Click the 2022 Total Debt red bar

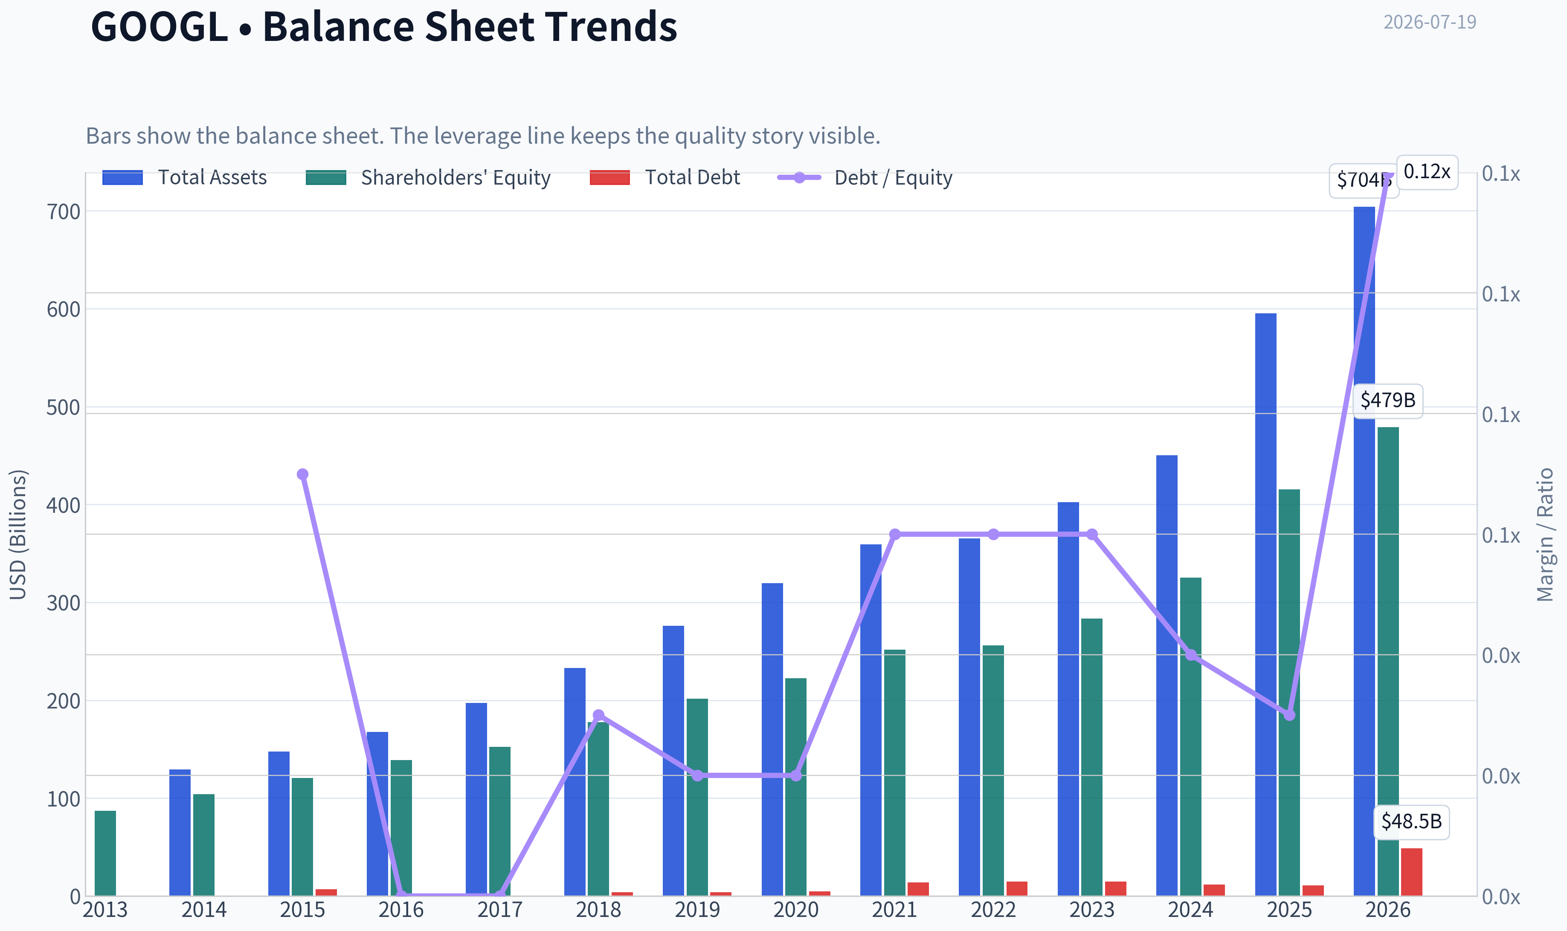pos(1017,888)
